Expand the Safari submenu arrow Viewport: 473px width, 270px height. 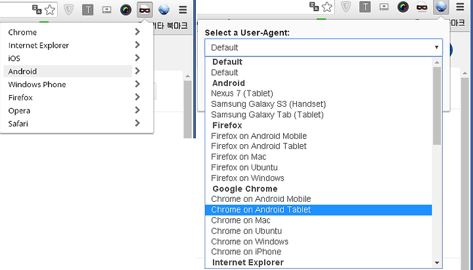pyautogui.click(x=137, y=123)
